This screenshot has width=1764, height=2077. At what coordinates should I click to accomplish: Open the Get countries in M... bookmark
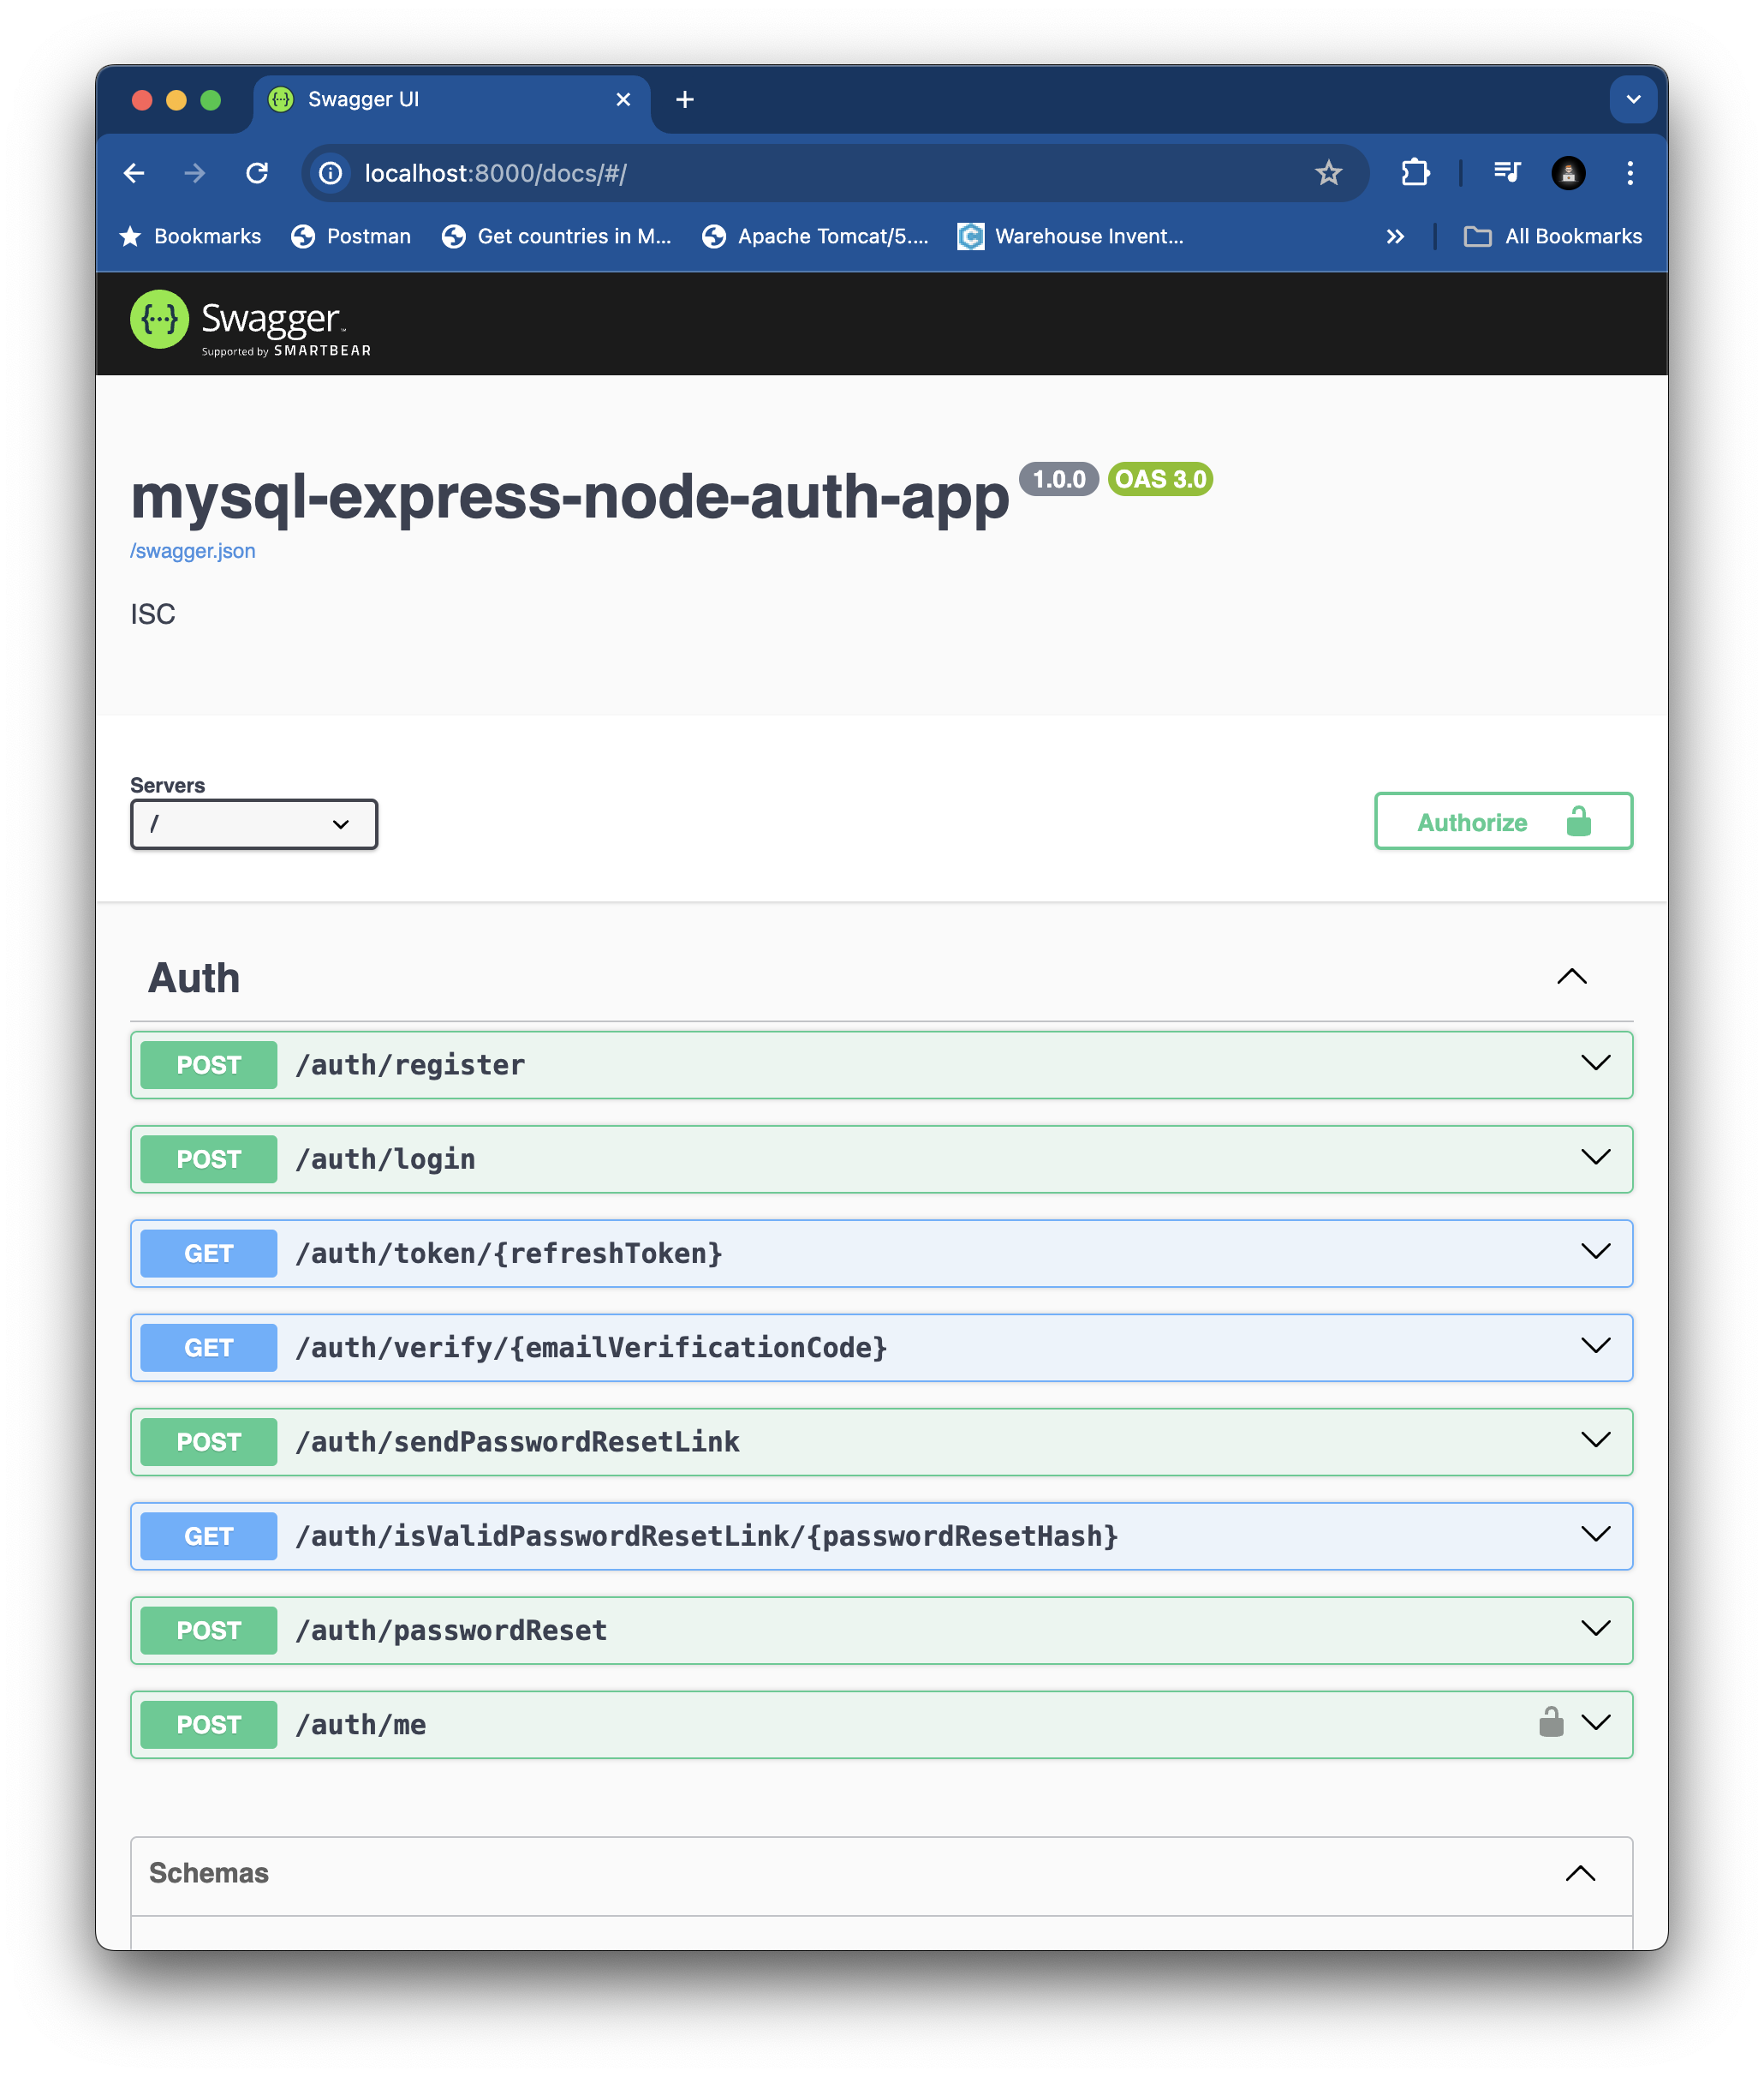tap(556, 236)
